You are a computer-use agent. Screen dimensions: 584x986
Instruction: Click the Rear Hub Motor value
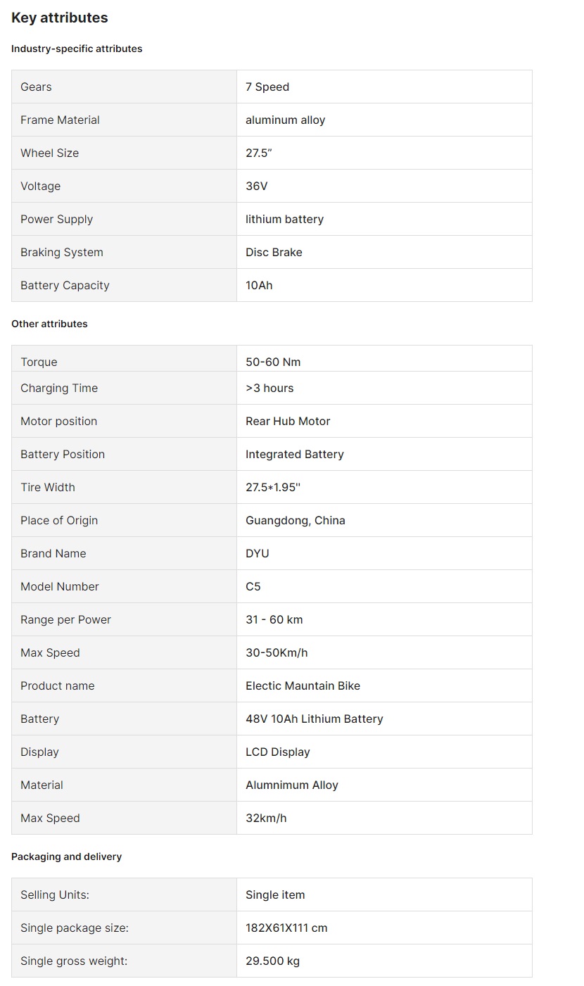[288, 421]
